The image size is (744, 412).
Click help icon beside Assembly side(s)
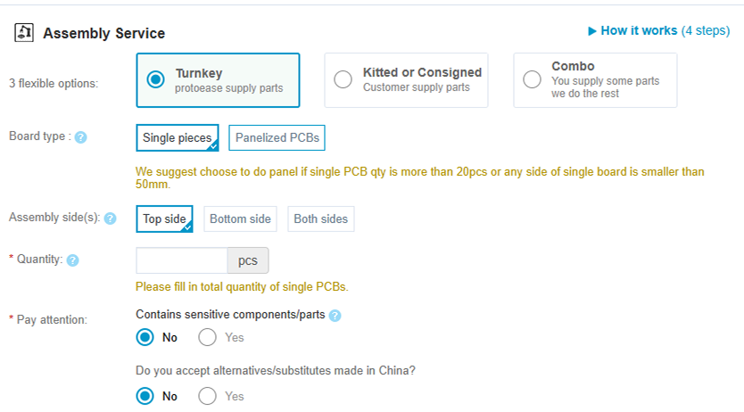(x=111, y=218)
